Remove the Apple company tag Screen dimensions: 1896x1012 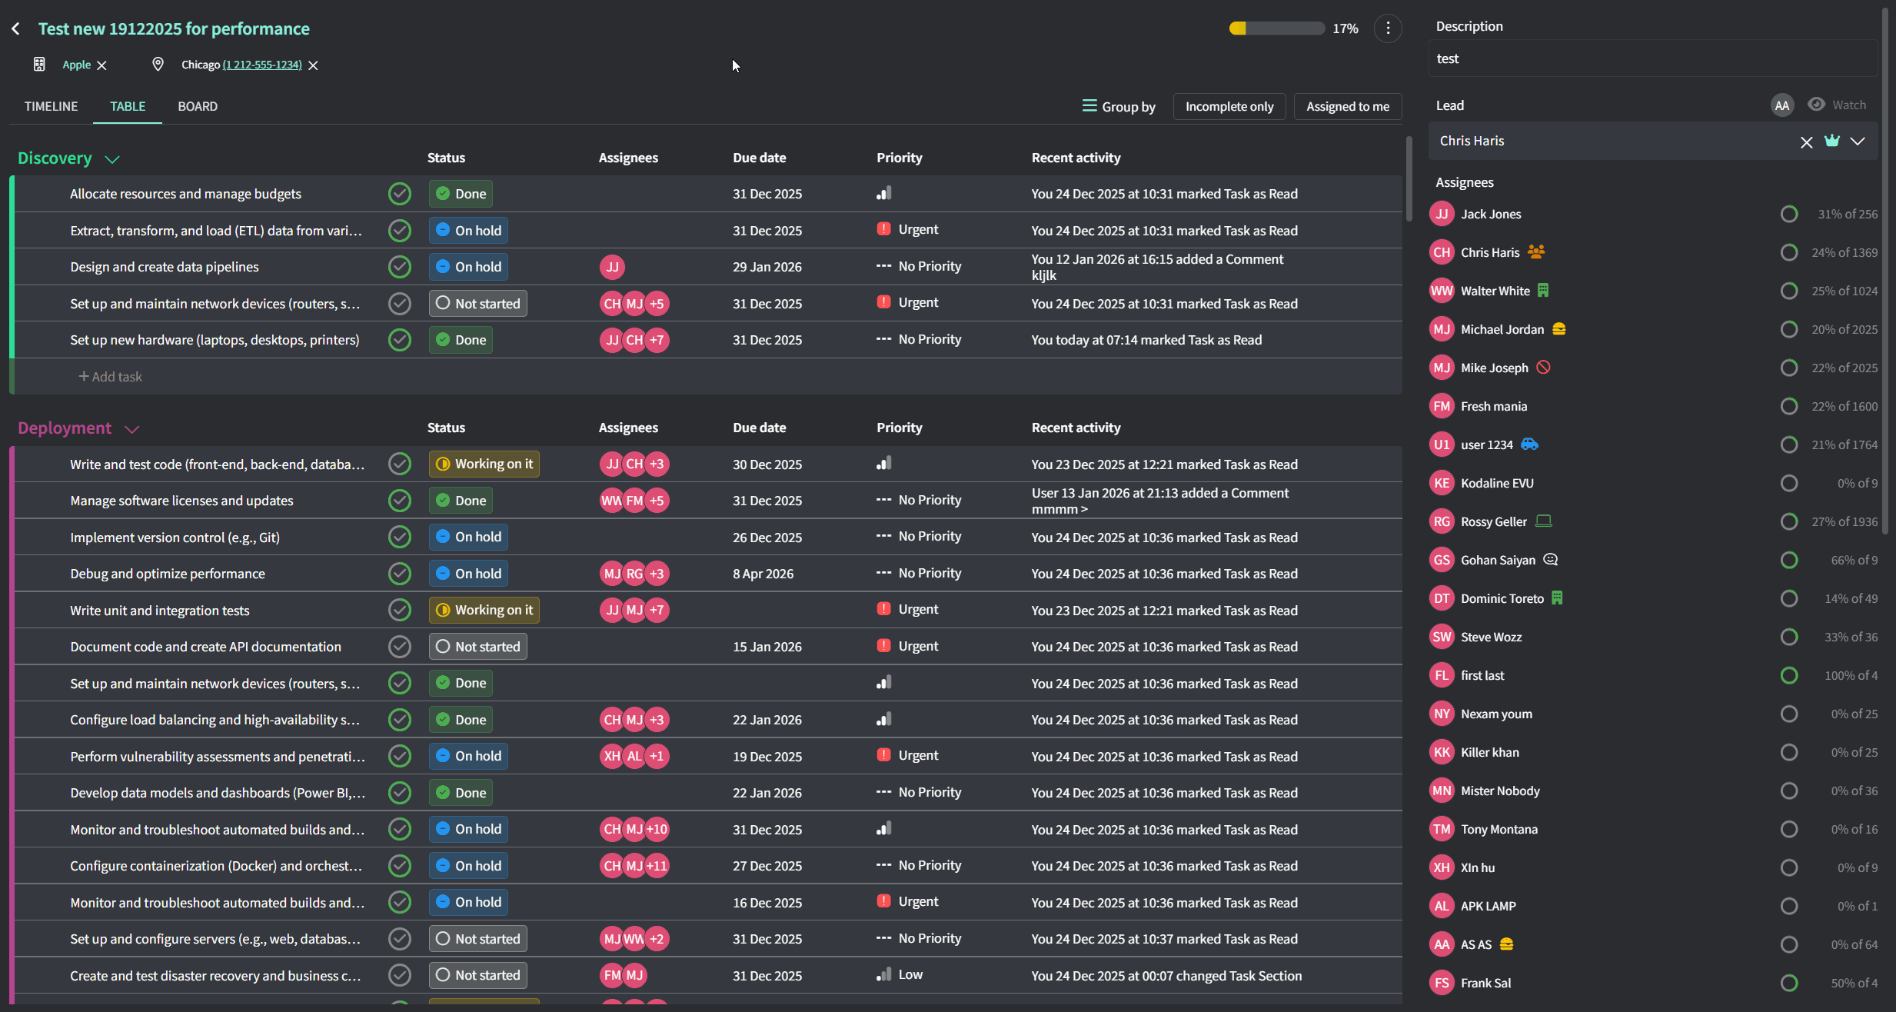(102, 65)
